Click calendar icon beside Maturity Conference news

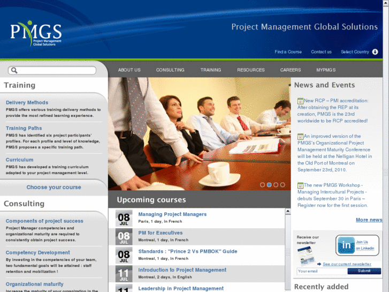tap(300, 137)
